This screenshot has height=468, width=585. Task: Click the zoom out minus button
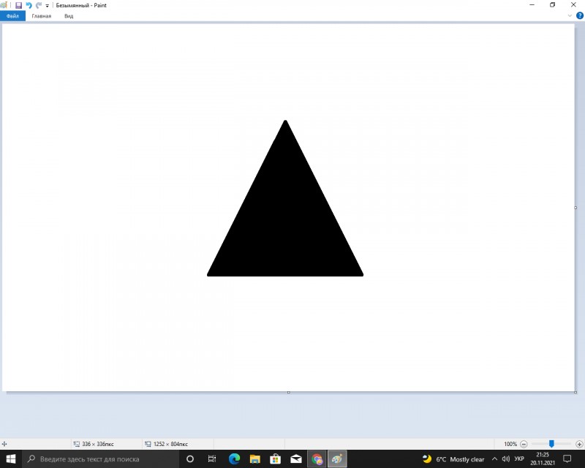point(524,444)
